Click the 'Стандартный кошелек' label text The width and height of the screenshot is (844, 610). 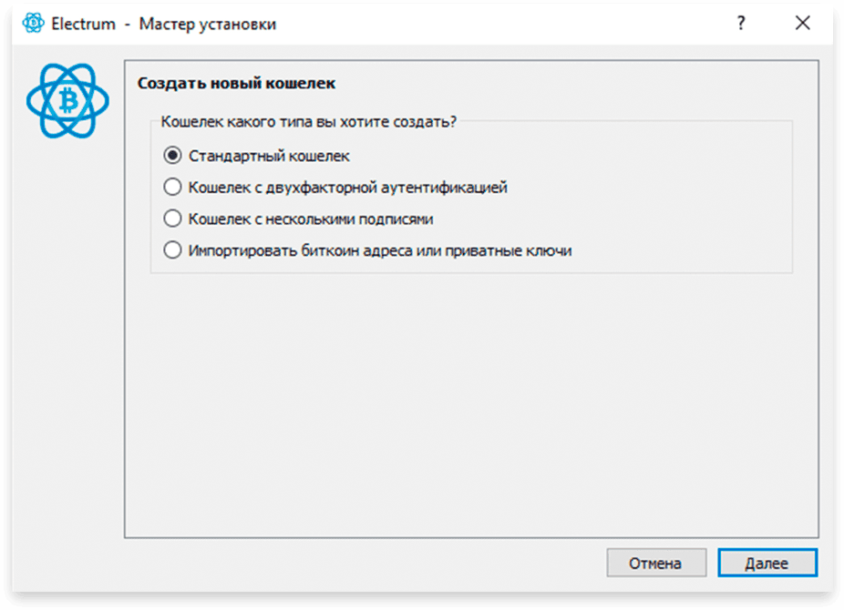269,156
